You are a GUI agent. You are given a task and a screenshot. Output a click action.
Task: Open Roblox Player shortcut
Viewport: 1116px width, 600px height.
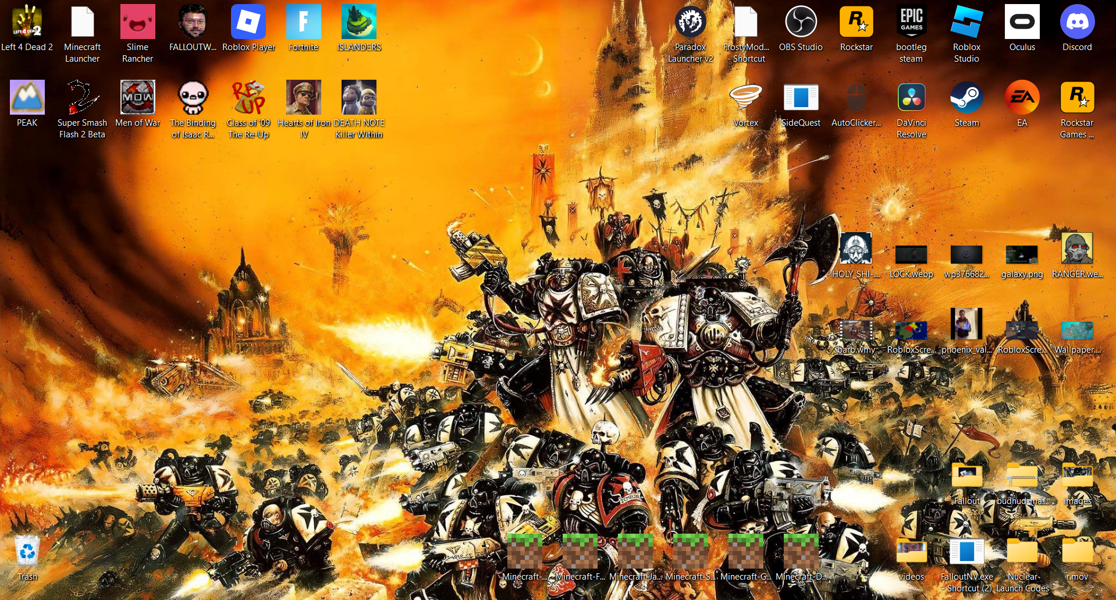[248, 22]
